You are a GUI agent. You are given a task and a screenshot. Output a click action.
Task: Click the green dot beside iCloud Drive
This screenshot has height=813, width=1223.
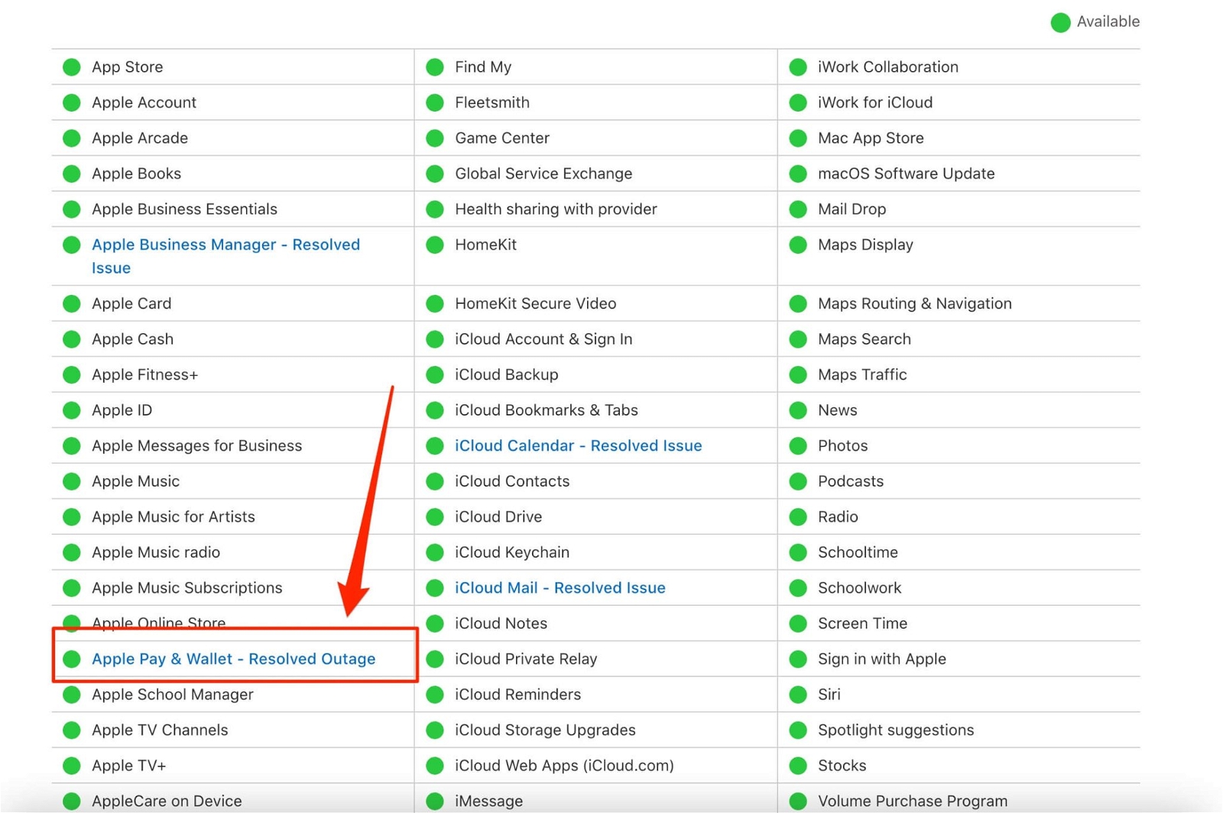pos(435,517)
